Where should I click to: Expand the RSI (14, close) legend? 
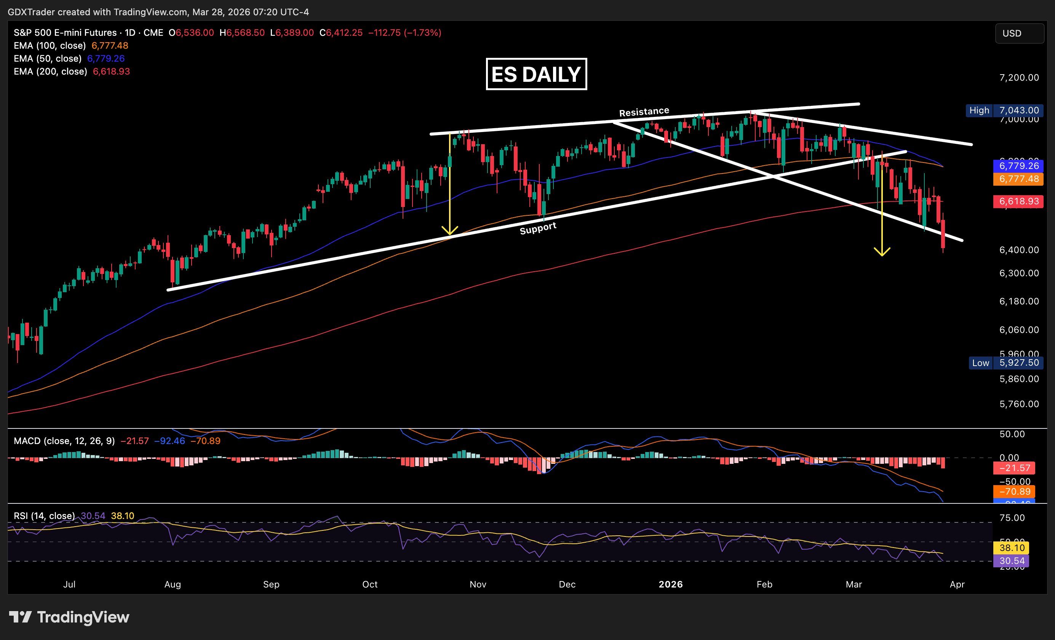pyautogui.click(x=44, y=516)
